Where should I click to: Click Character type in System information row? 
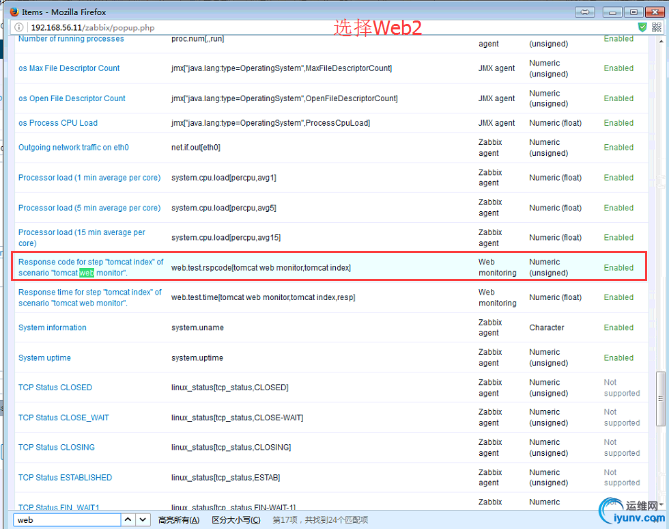(x=547, y=328)
